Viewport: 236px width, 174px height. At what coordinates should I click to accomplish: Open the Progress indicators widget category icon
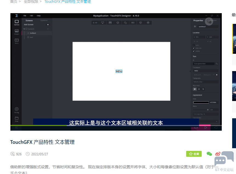[133, 23]
